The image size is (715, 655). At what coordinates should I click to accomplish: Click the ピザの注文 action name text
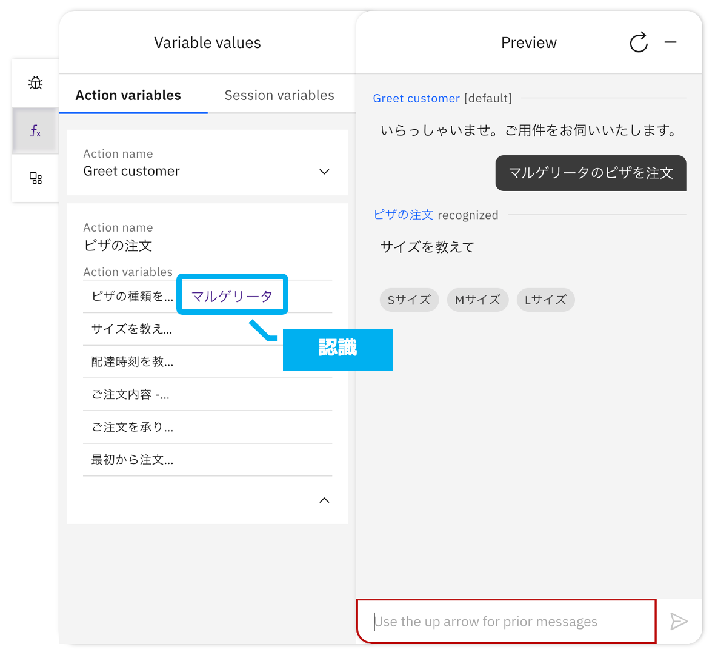pos(118,246)
